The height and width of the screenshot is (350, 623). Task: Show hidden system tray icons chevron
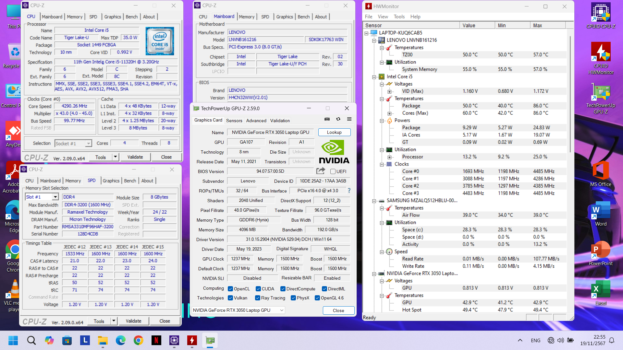pyautogui.click(x=520, y=340)
